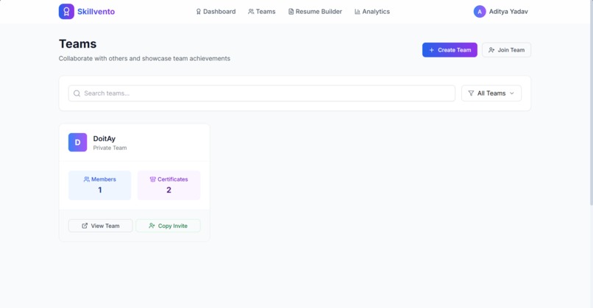Switch to the Analytics page

point(372,12)
